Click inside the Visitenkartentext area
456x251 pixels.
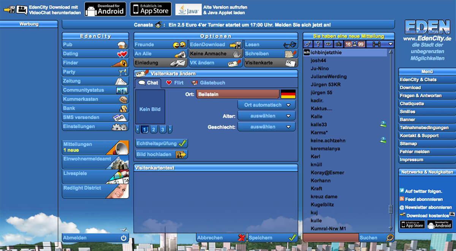coord(216,202)
